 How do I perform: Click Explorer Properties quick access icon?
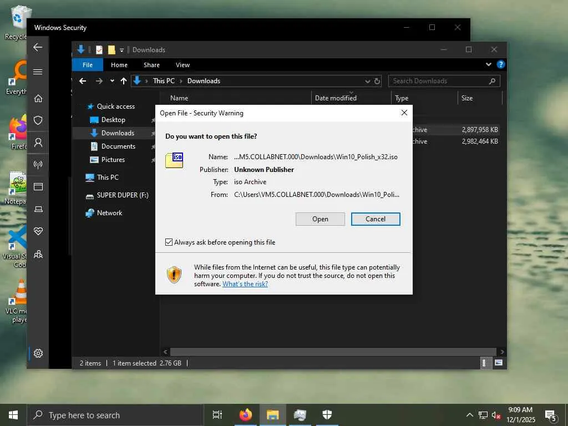[99, 50]
